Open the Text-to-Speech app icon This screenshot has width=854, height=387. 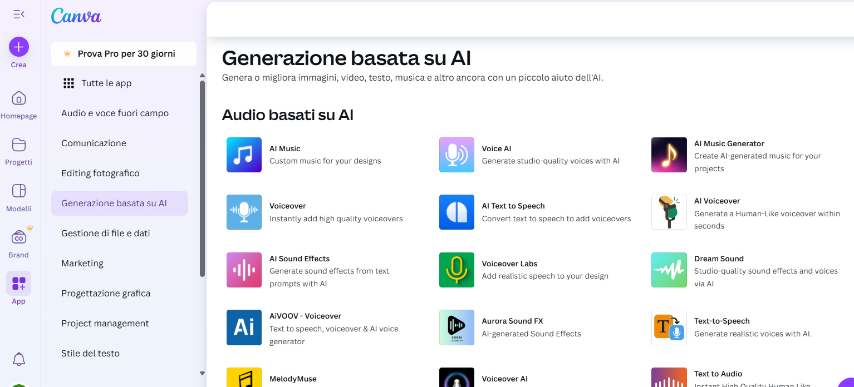(669, 328)
